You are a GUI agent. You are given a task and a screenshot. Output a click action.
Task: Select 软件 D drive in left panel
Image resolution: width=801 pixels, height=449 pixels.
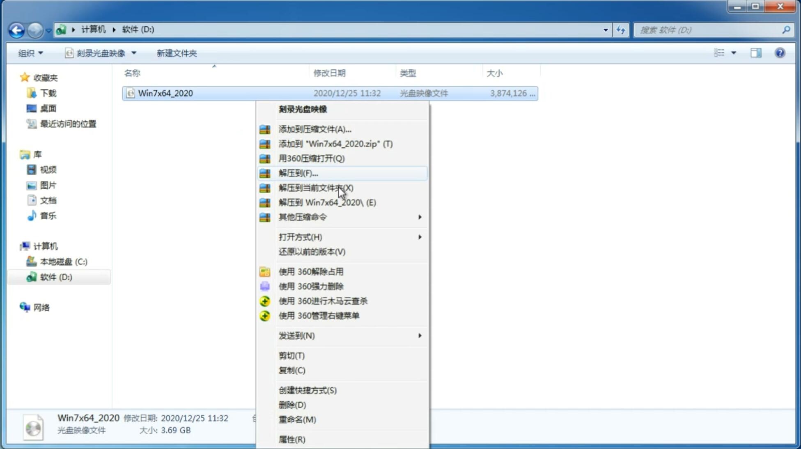55,277
